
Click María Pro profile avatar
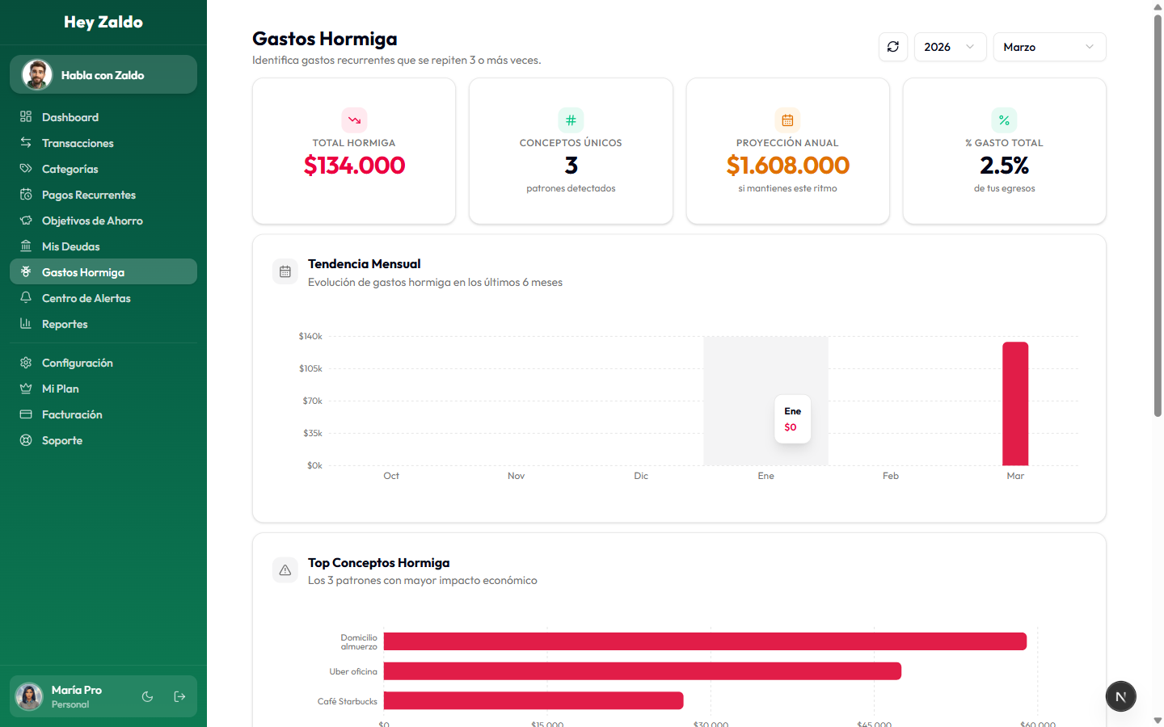click(x=30, y=696)
